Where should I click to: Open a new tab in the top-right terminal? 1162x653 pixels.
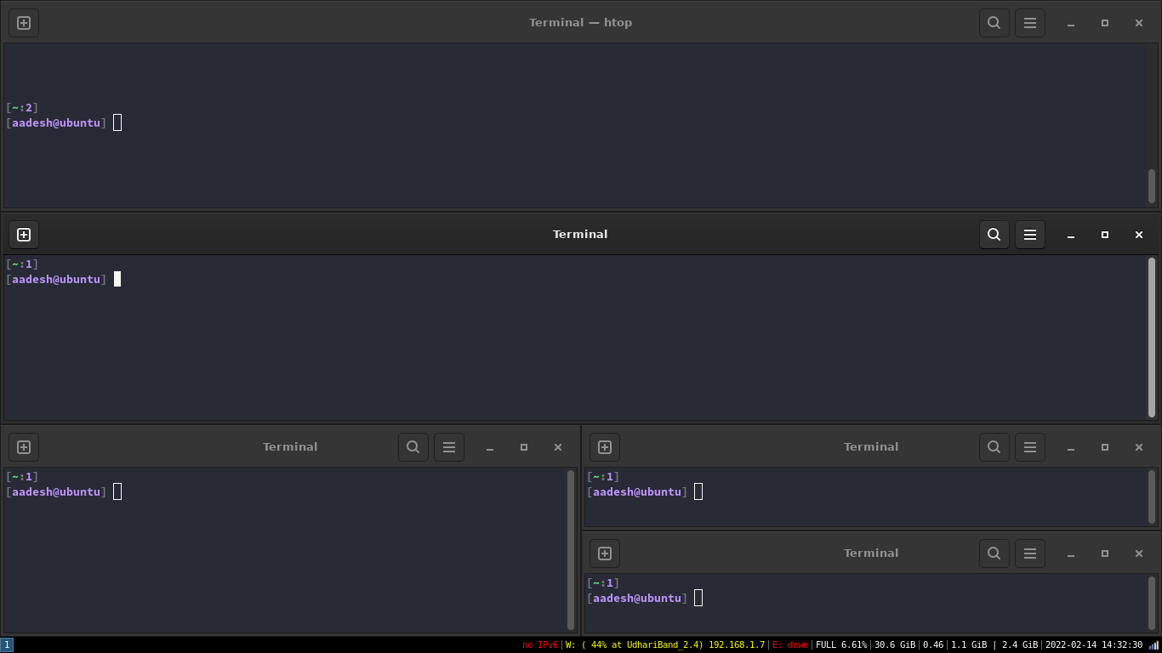605,446
